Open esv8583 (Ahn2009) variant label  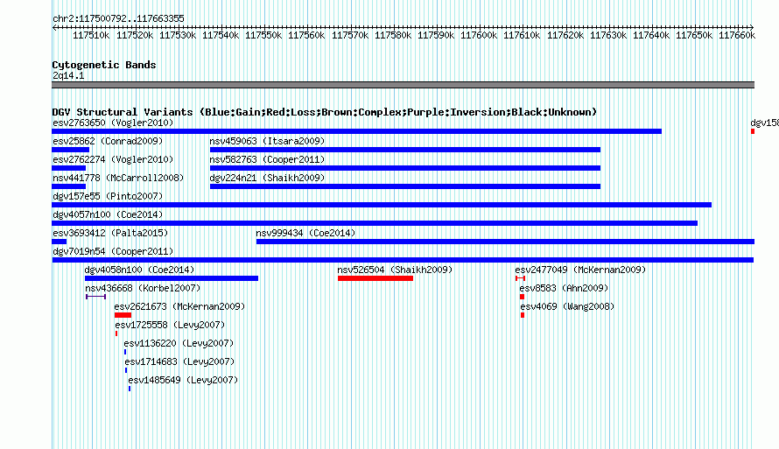[564, 288]
